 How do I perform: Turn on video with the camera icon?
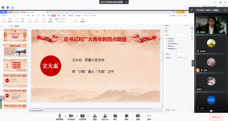[71, 116]
